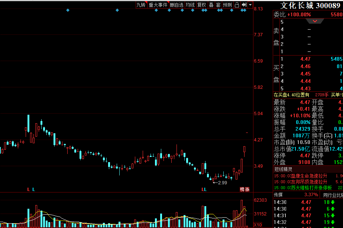Screen dimensions: 343x228
Task: Click the jump-to-end arrow icon
Action: pyautogui.click(x=244, y=5)
